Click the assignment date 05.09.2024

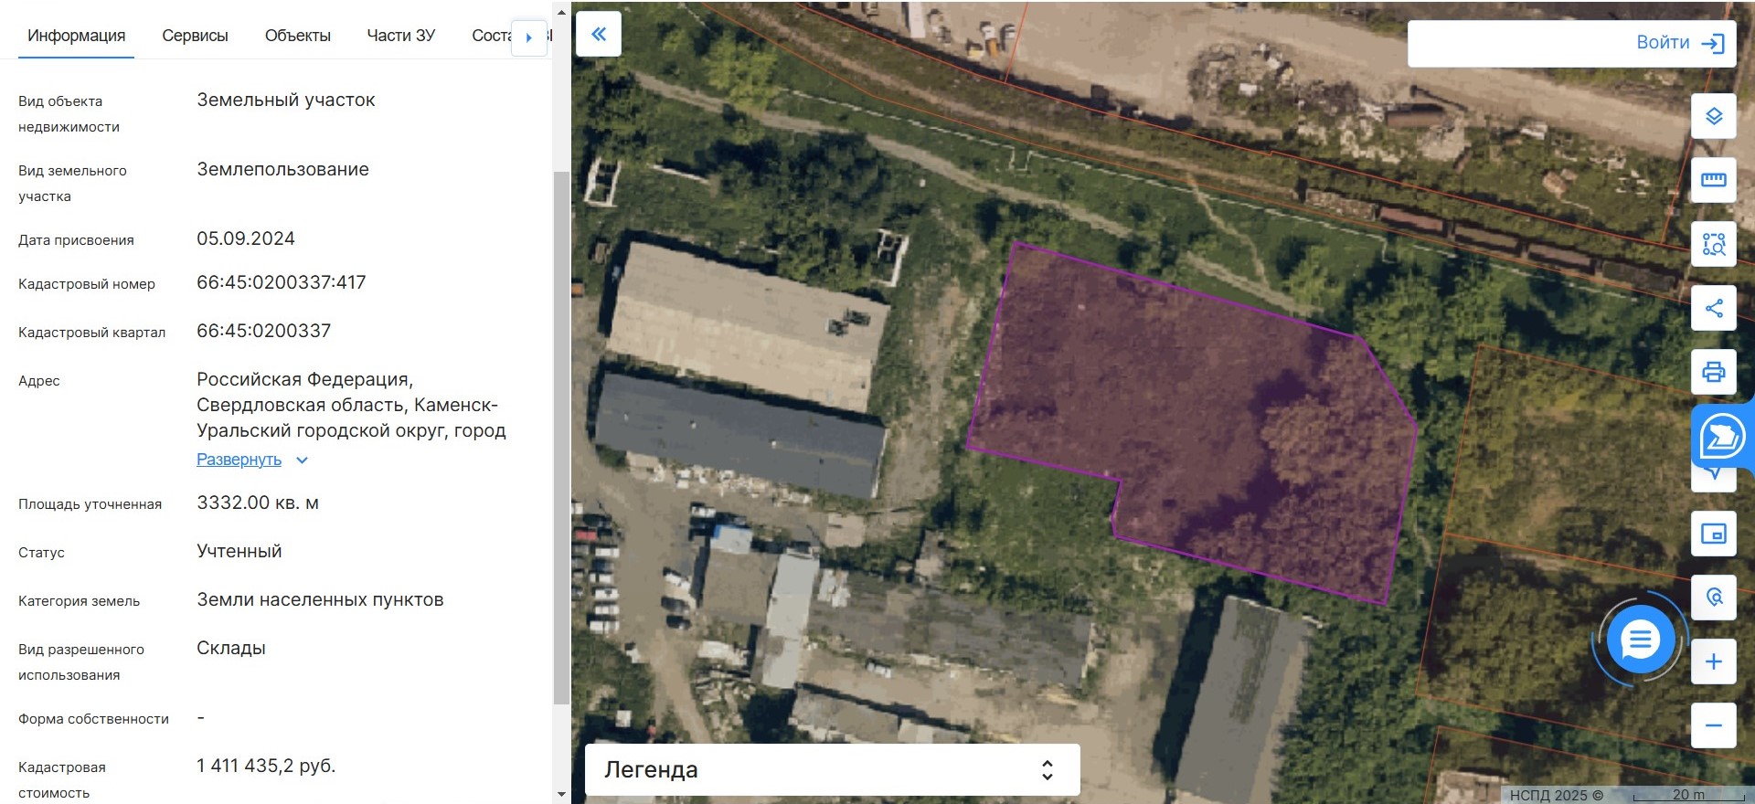coord(246,239)
